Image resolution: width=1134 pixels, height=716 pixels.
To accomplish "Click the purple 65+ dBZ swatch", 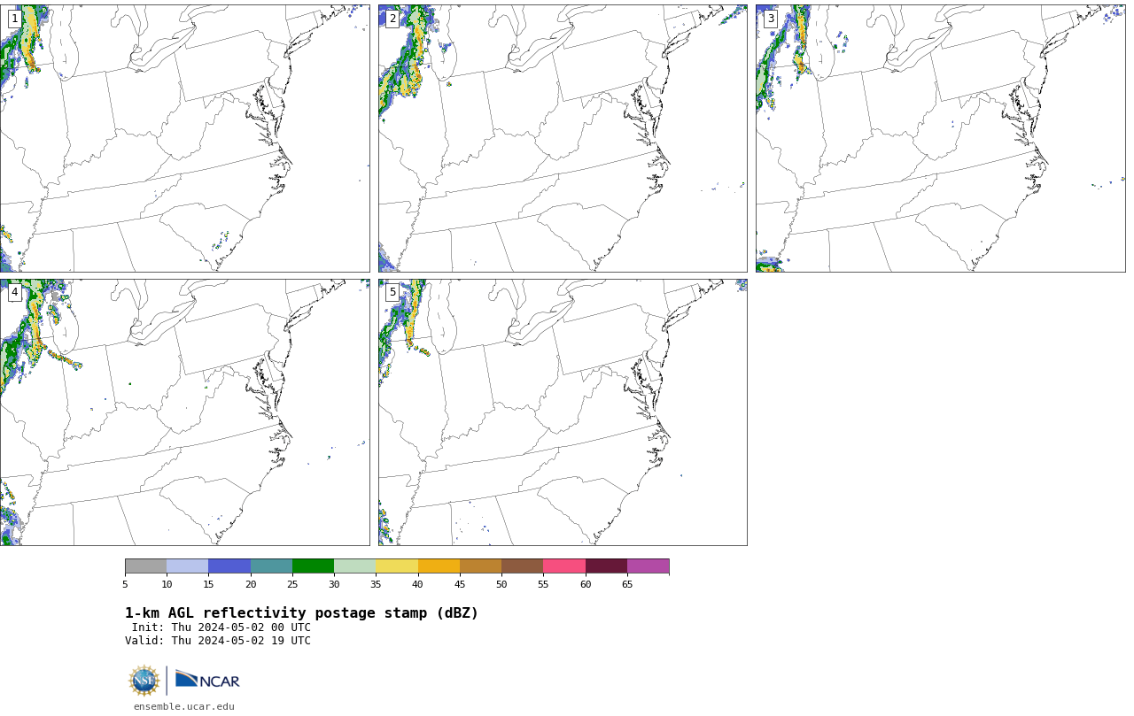I will point(649,566).
